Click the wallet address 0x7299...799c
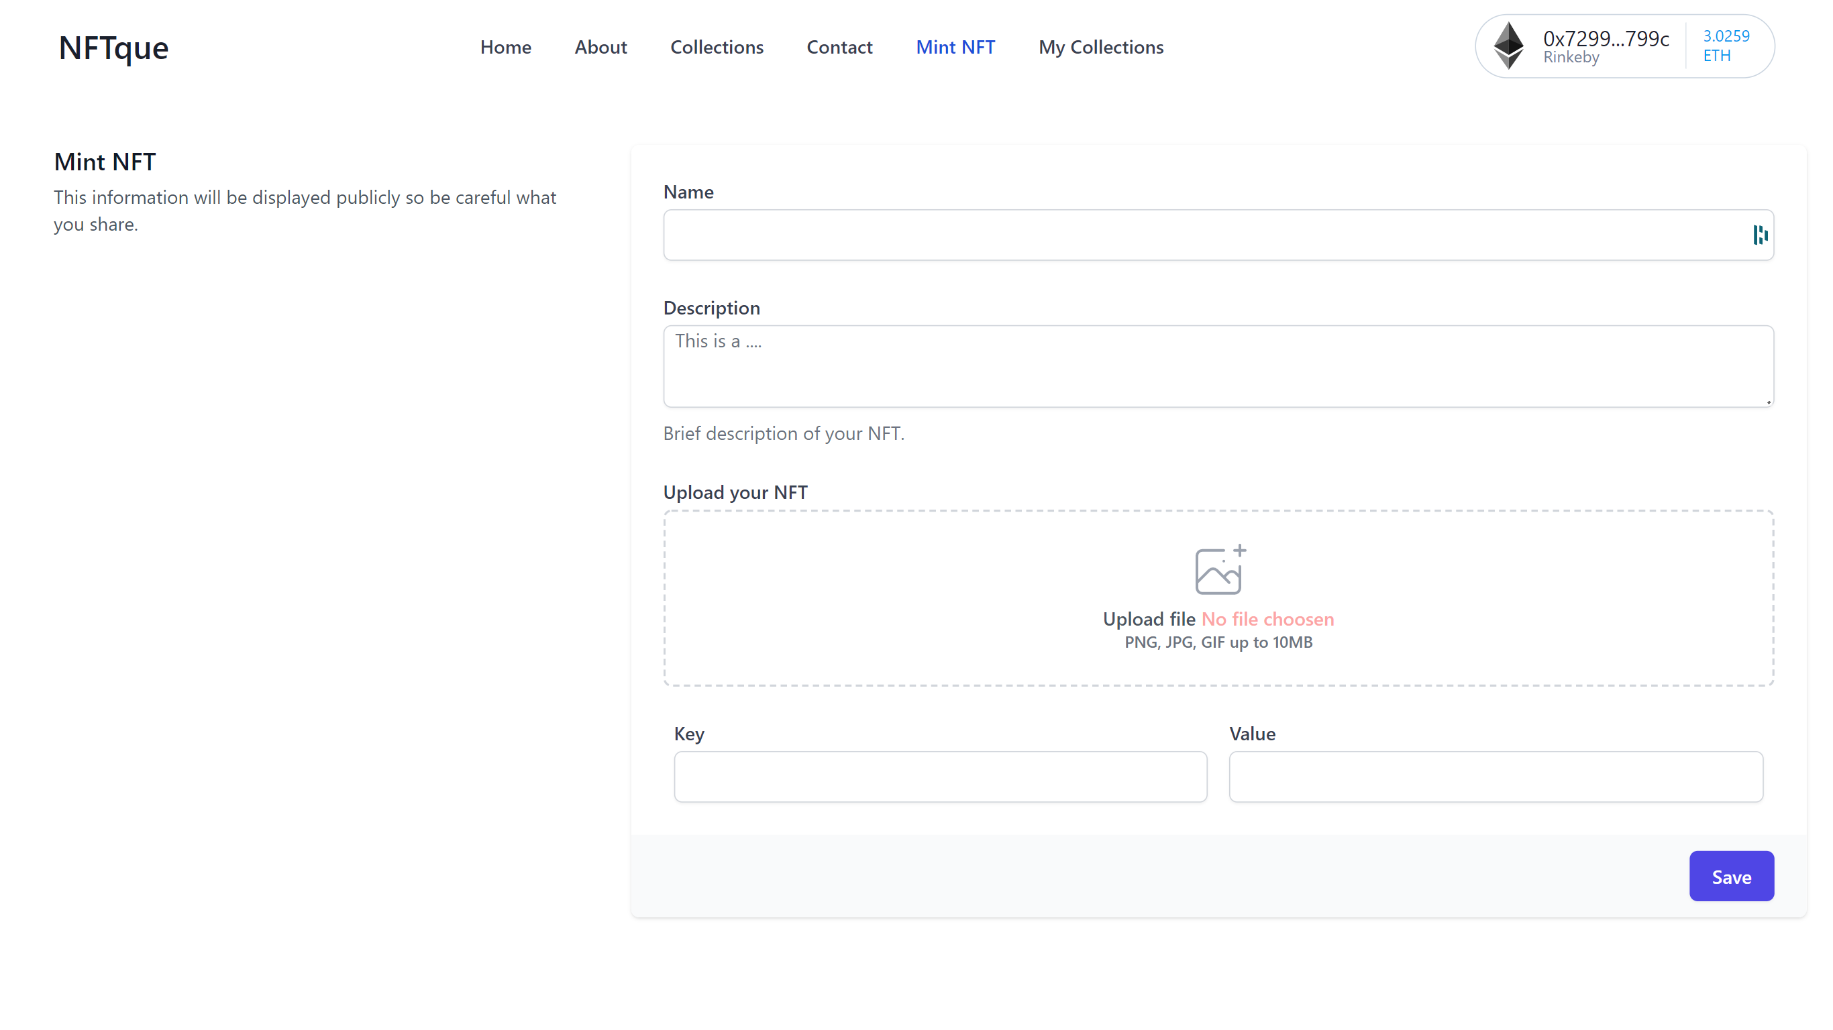Image resolution: width=1833 pixels, height=1030 pixels. (x=1606, y=39)
